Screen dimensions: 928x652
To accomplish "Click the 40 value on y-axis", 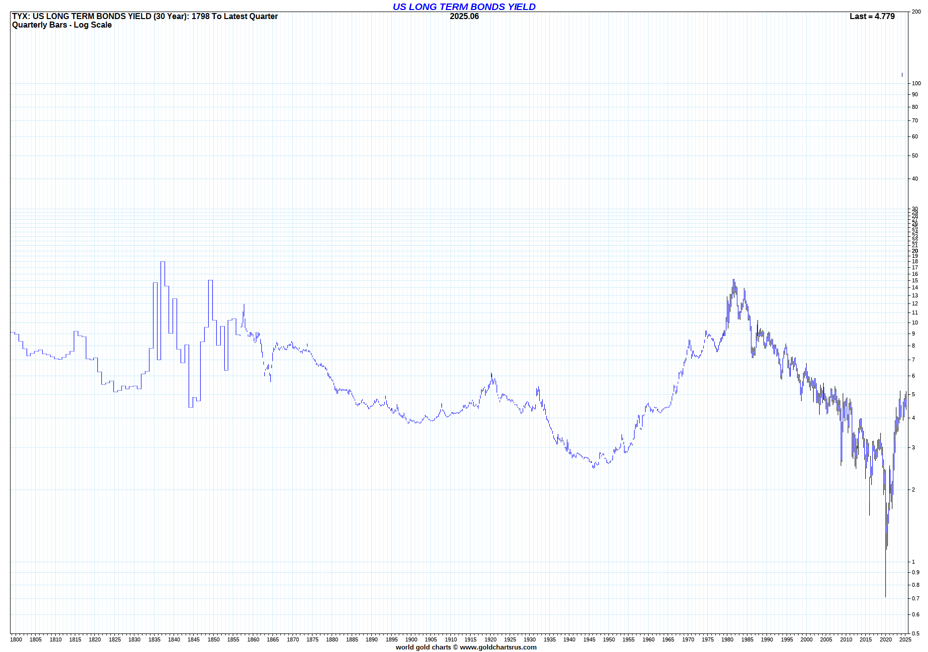I will pos(915,179).
